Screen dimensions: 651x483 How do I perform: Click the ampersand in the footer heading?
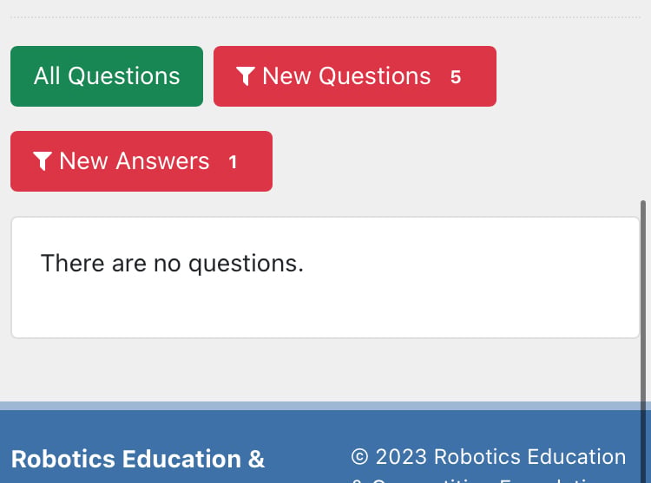pyautogui.click(x=256, y=459)
